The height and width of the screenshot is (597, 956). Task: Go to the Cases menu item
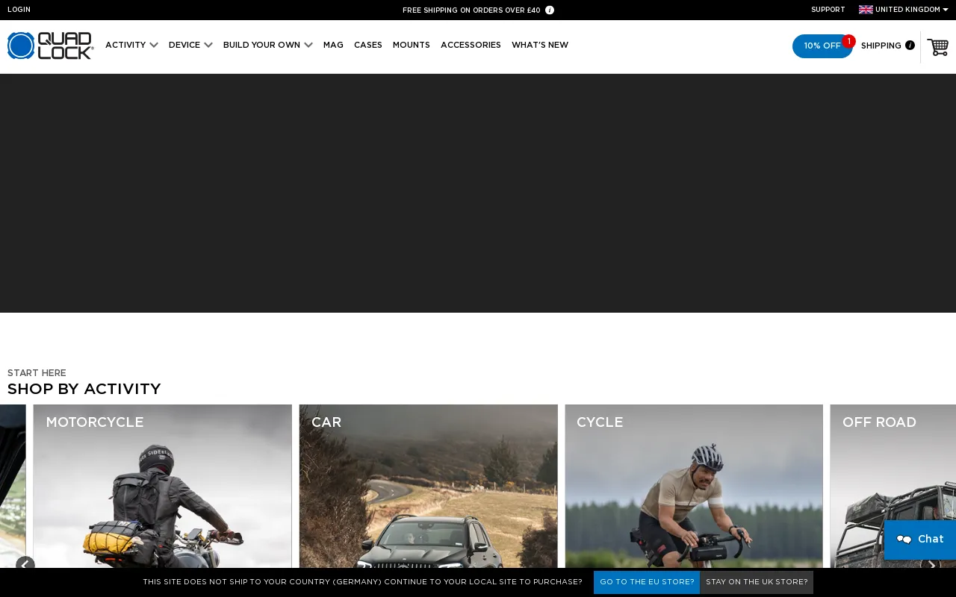(x=368, y=46)
